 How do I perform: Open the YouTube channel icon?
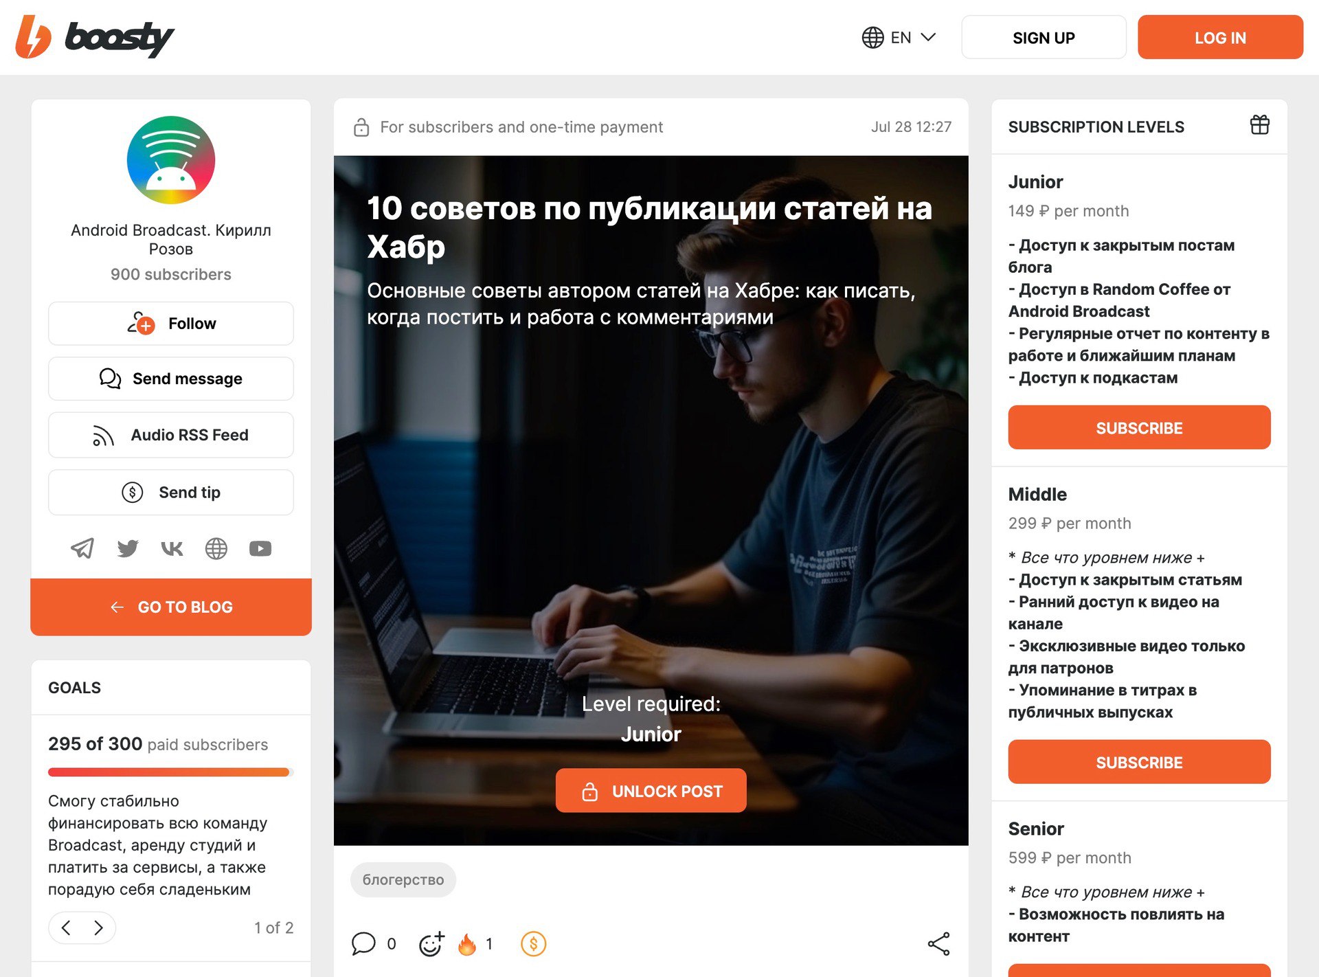click(x=260, y=548)
